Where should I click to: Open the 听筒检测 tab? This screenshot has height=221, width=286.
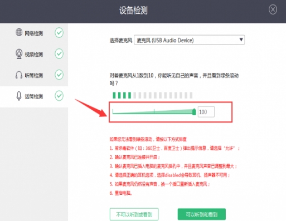click(x=34, y=75)
